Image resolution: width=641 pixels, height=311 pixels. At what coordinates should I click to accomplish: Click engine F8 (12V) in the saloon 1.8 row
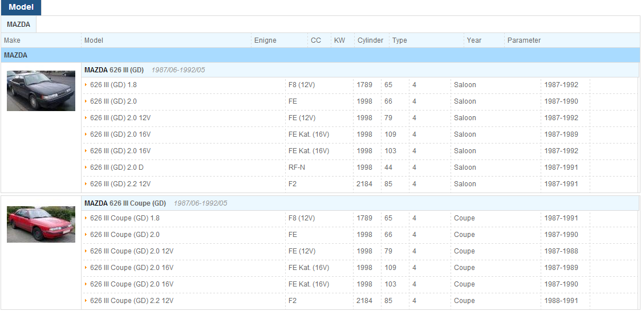[x=302, y=85]
